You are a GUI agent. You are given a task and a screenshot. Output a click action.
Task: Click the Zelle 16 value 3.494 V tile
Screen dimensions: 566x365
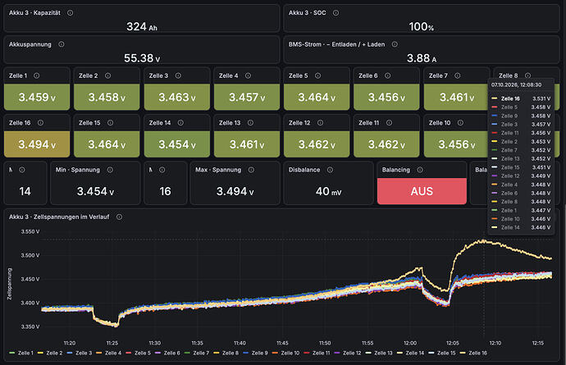click(37, 144)
